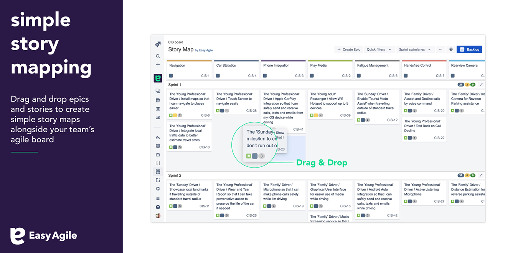Image resolution: width=518 pixels, height=253 pixels.
Task: Select the Play Media epic card
Action: pyautogui.click(x=330, y=70)
